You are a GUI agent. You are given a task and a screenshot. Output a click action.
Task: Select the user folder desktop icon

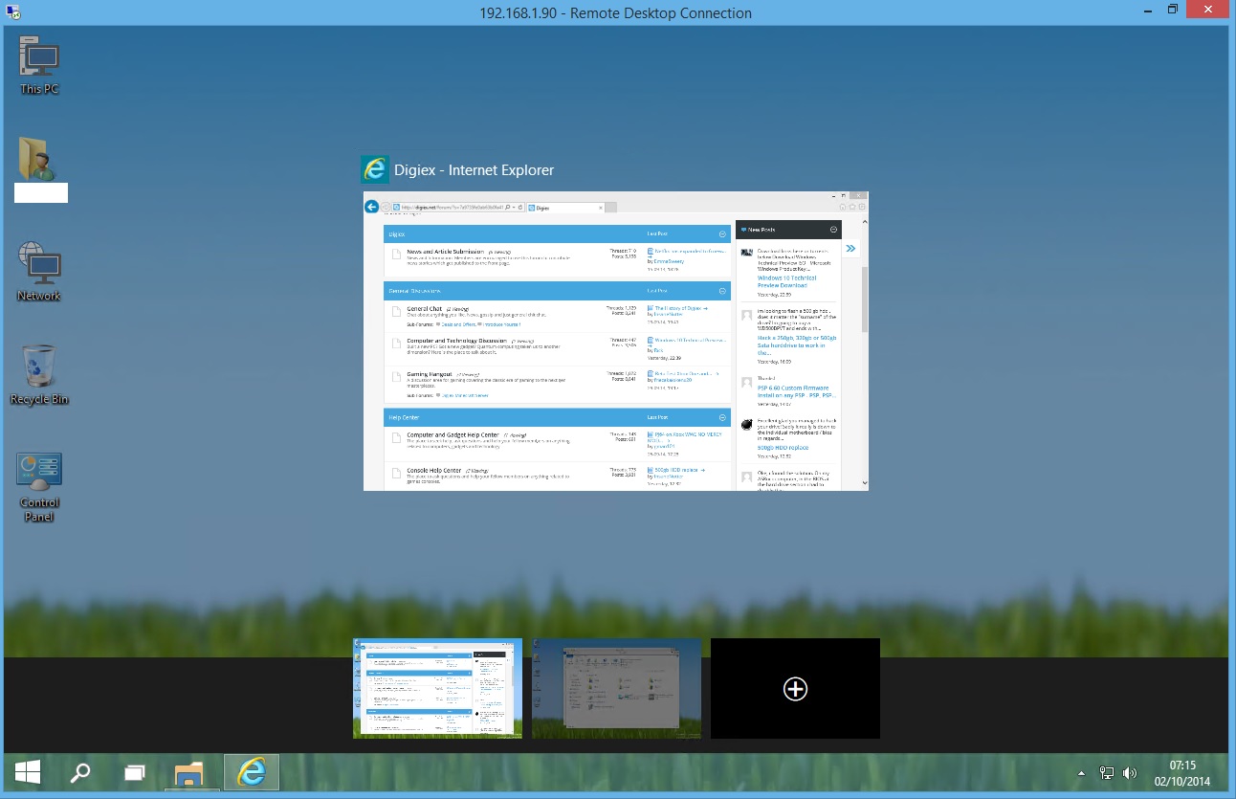40,168
